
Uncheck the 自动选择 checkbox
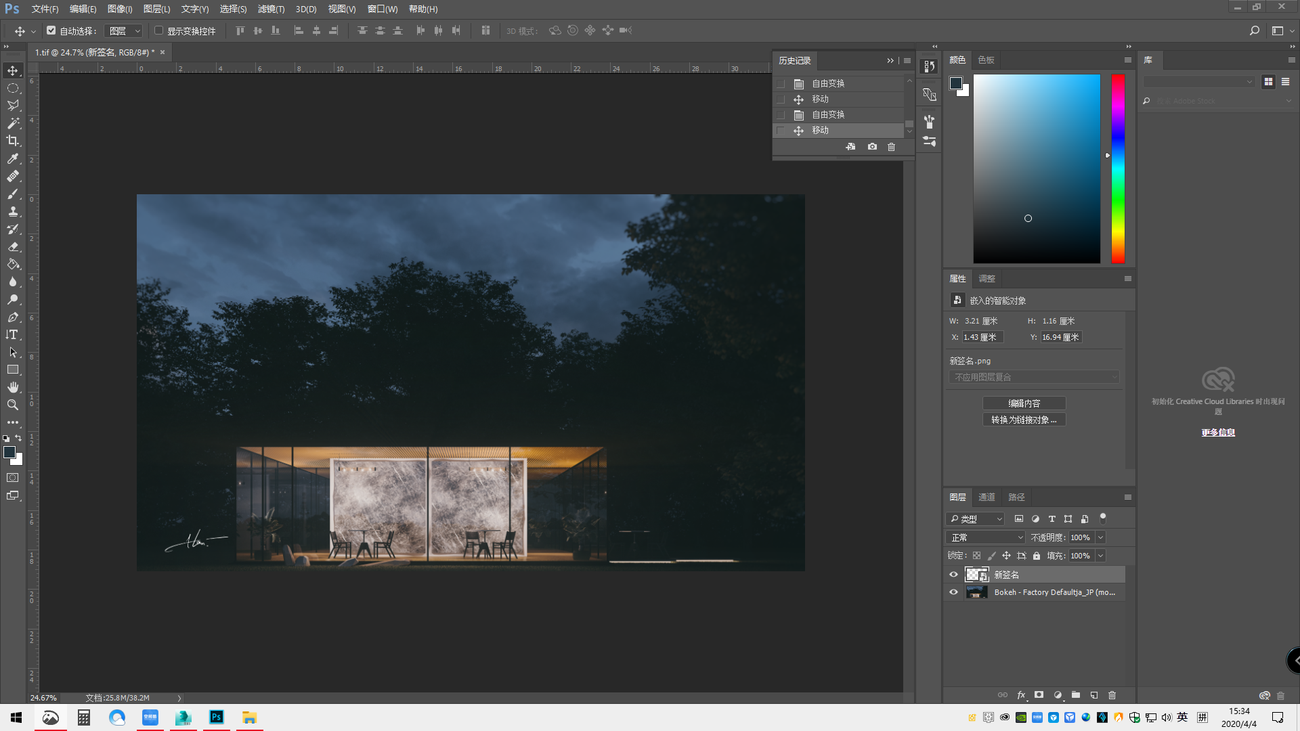[51, 30]
